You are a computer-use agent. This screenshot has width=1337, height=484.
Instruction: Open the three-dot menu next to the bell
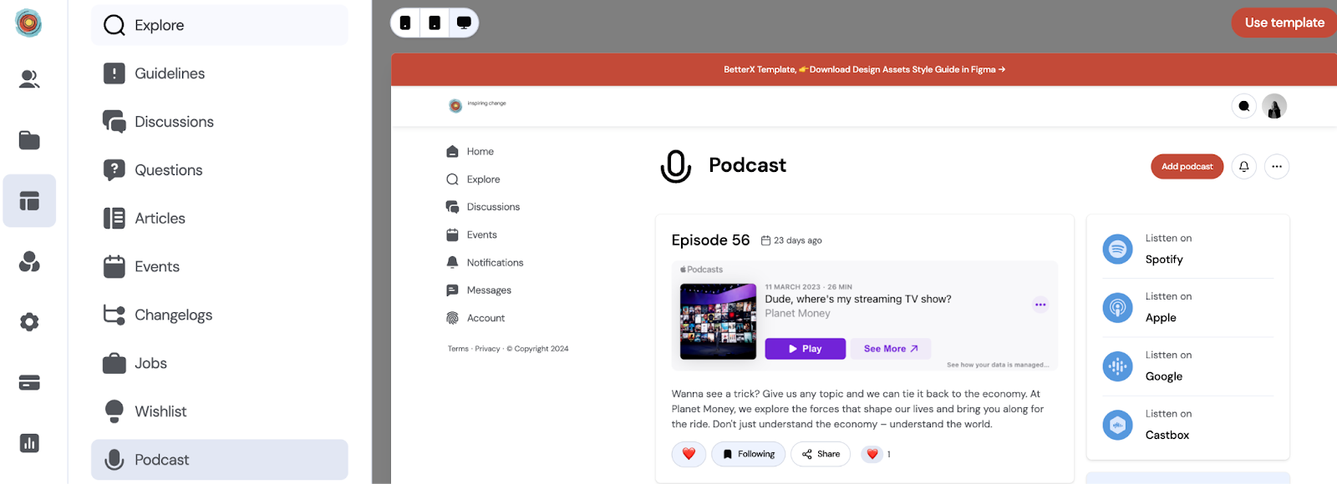pos(1277,167)
